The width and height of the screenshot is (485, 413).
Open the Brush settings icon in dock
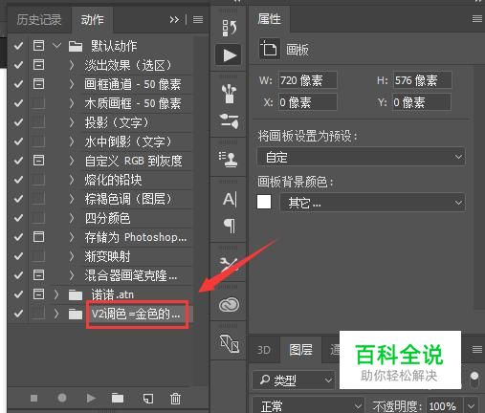pyautogui.click(x=229, y=121)
